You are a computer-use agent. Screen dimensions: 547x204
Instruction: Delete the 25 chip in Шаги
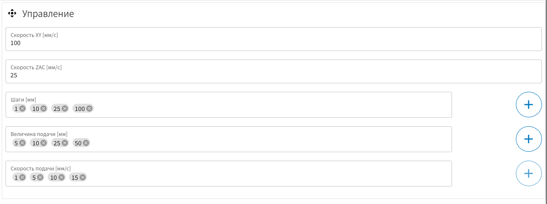(65, 108)
